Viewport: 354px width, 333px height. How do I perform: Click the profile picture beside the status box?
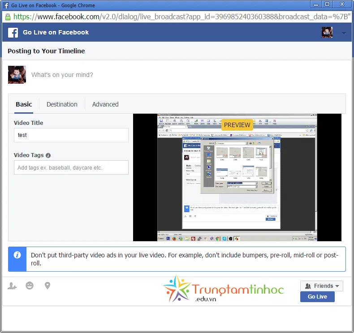click(17, 75)
